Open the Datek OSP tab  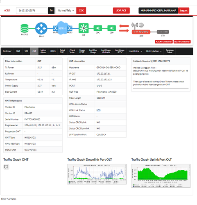[x=62, y=51]
